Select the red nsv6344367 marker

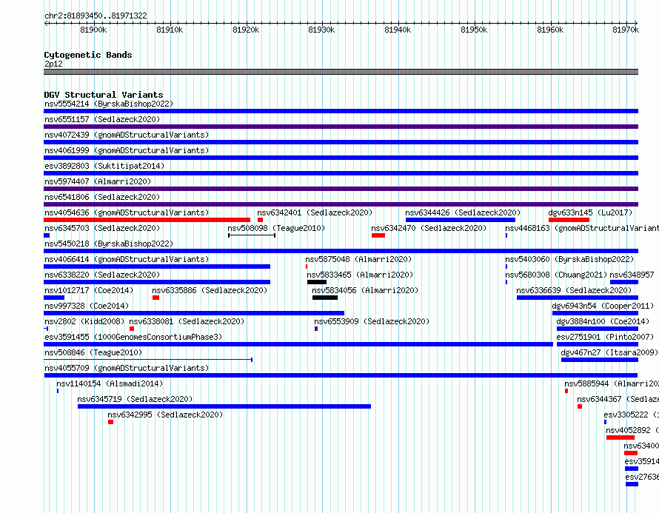click(580, 406)
